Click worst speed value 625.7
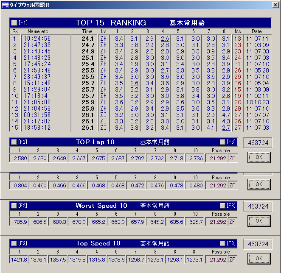This screenshot has width=281, height=273. 196,222
